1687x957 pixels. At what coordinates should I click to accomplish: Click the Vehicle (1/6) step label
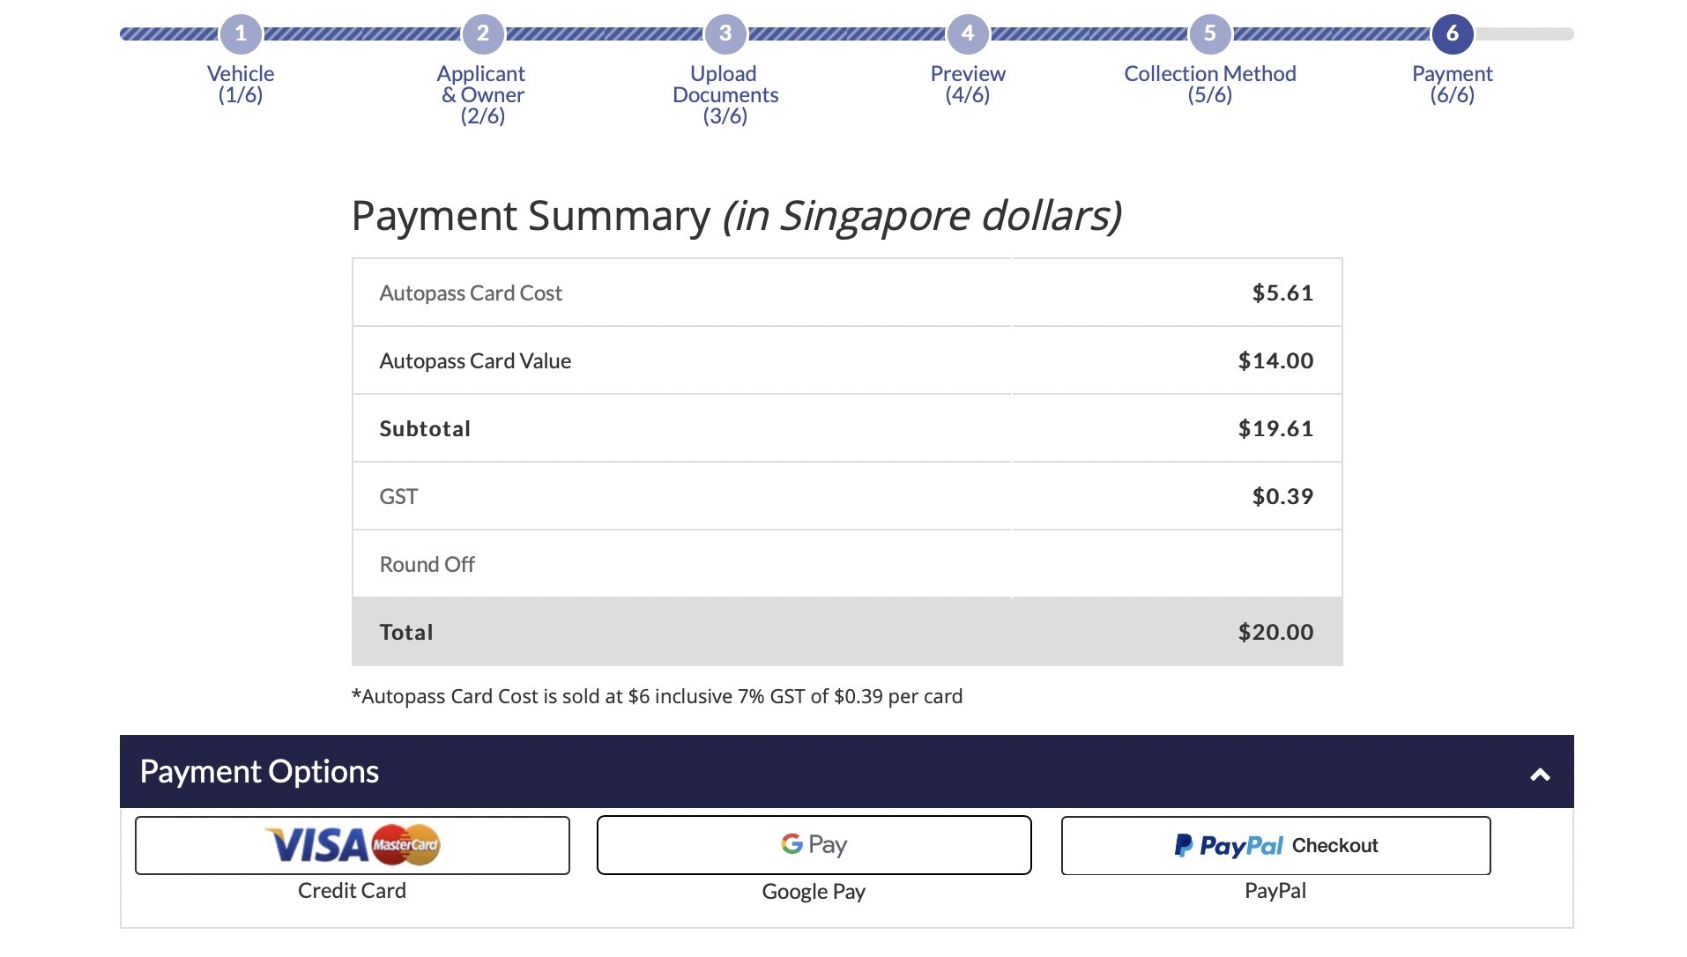point(241,84)
